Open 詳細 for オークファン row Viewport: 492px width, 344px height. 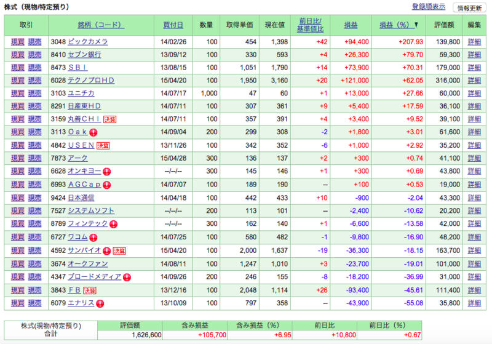tap(474, 264)
